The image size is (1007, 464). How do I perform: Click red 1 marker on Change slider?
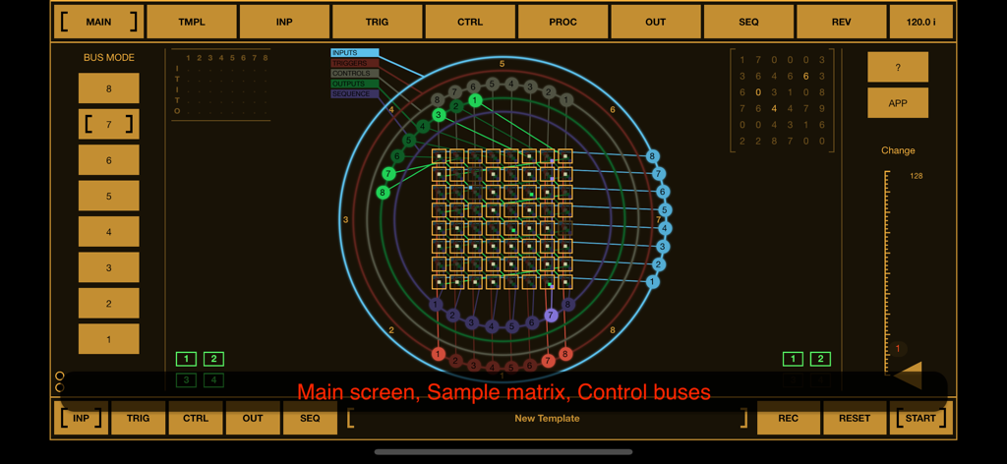[x=898, y=349]
